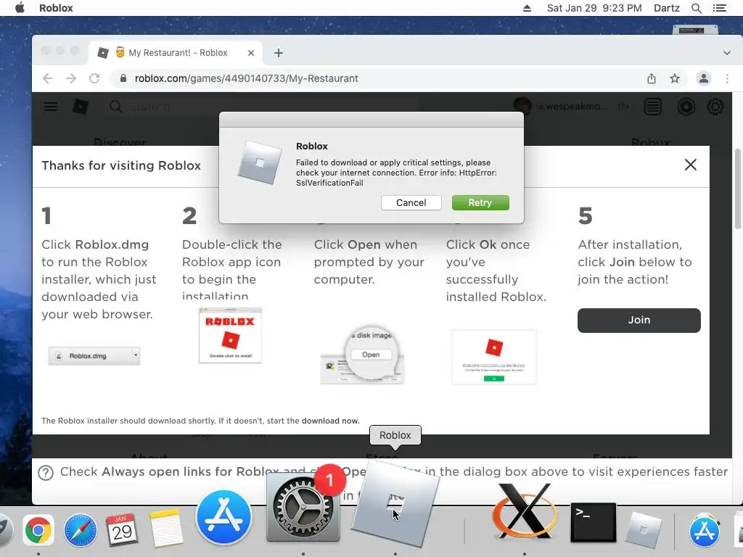
Task: Open Control Center list icon
Action: (x=719, y=8)
